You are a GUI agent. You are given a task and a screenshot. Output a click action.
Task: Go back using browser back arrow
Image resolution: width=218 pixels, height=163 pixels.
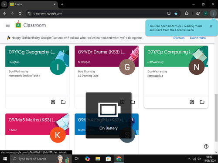pos(5,13)
